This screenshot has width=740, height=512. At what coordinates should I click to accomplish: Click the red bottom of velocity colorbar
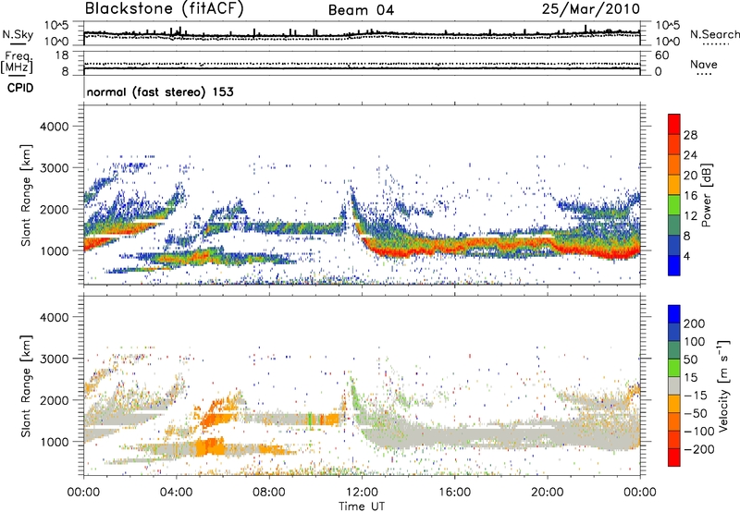tap(674, 457)
